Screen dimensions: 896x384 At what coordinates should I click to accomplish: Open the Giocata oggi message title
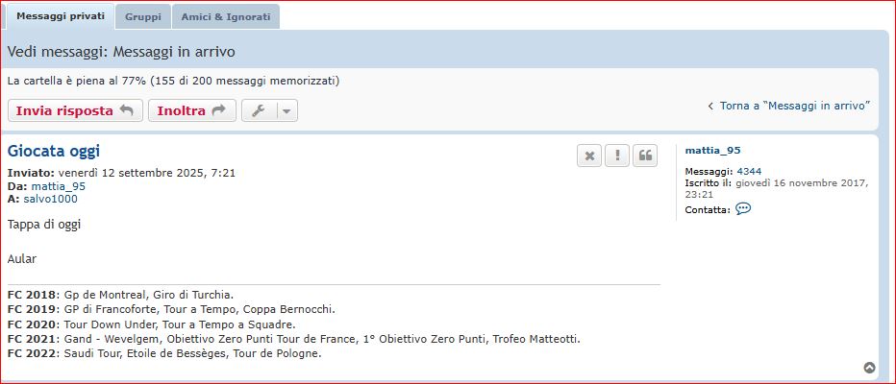click(54, 152)
